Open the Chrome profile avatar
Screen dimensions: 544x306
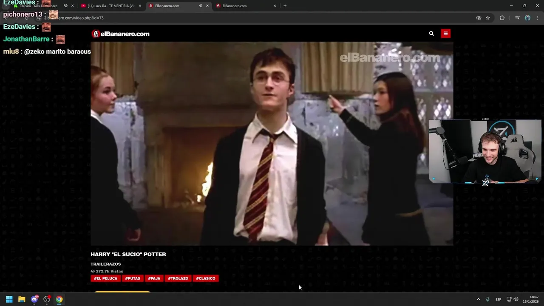click(527, 18)
